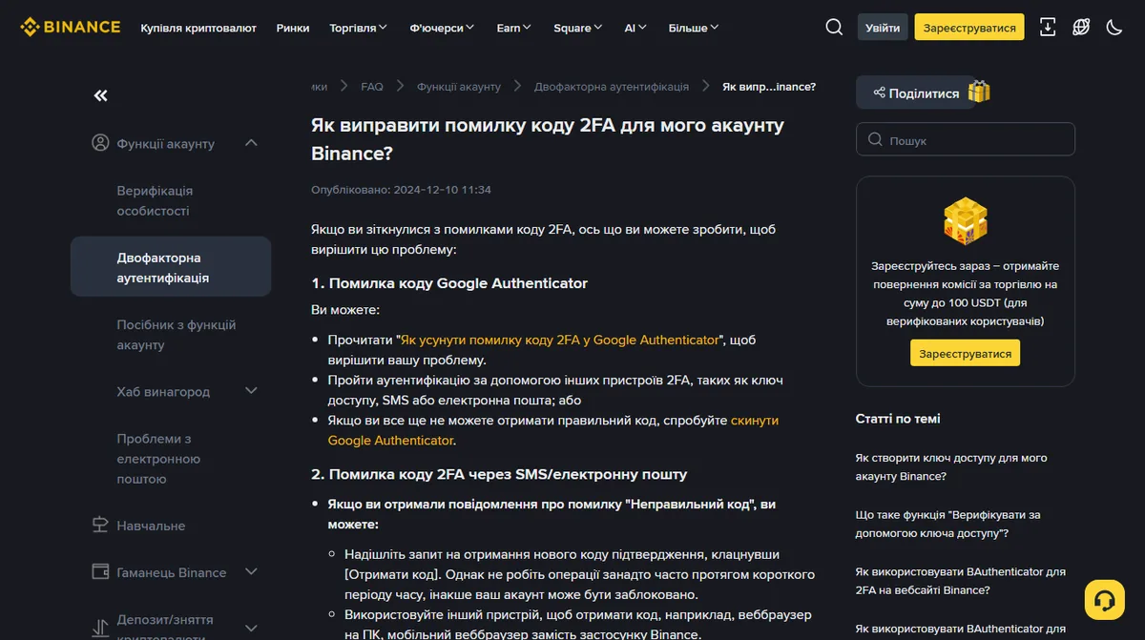This screenshot has width=1145, height=640.
Task: Expand the Депозит/зняття chevron
Action: (252, 629)
